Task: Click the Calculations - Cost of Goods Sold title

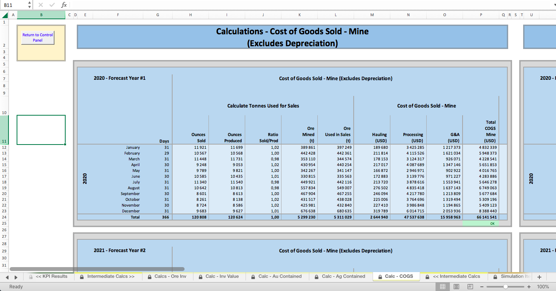Action: pyautogui.click(x=292, y=37)
